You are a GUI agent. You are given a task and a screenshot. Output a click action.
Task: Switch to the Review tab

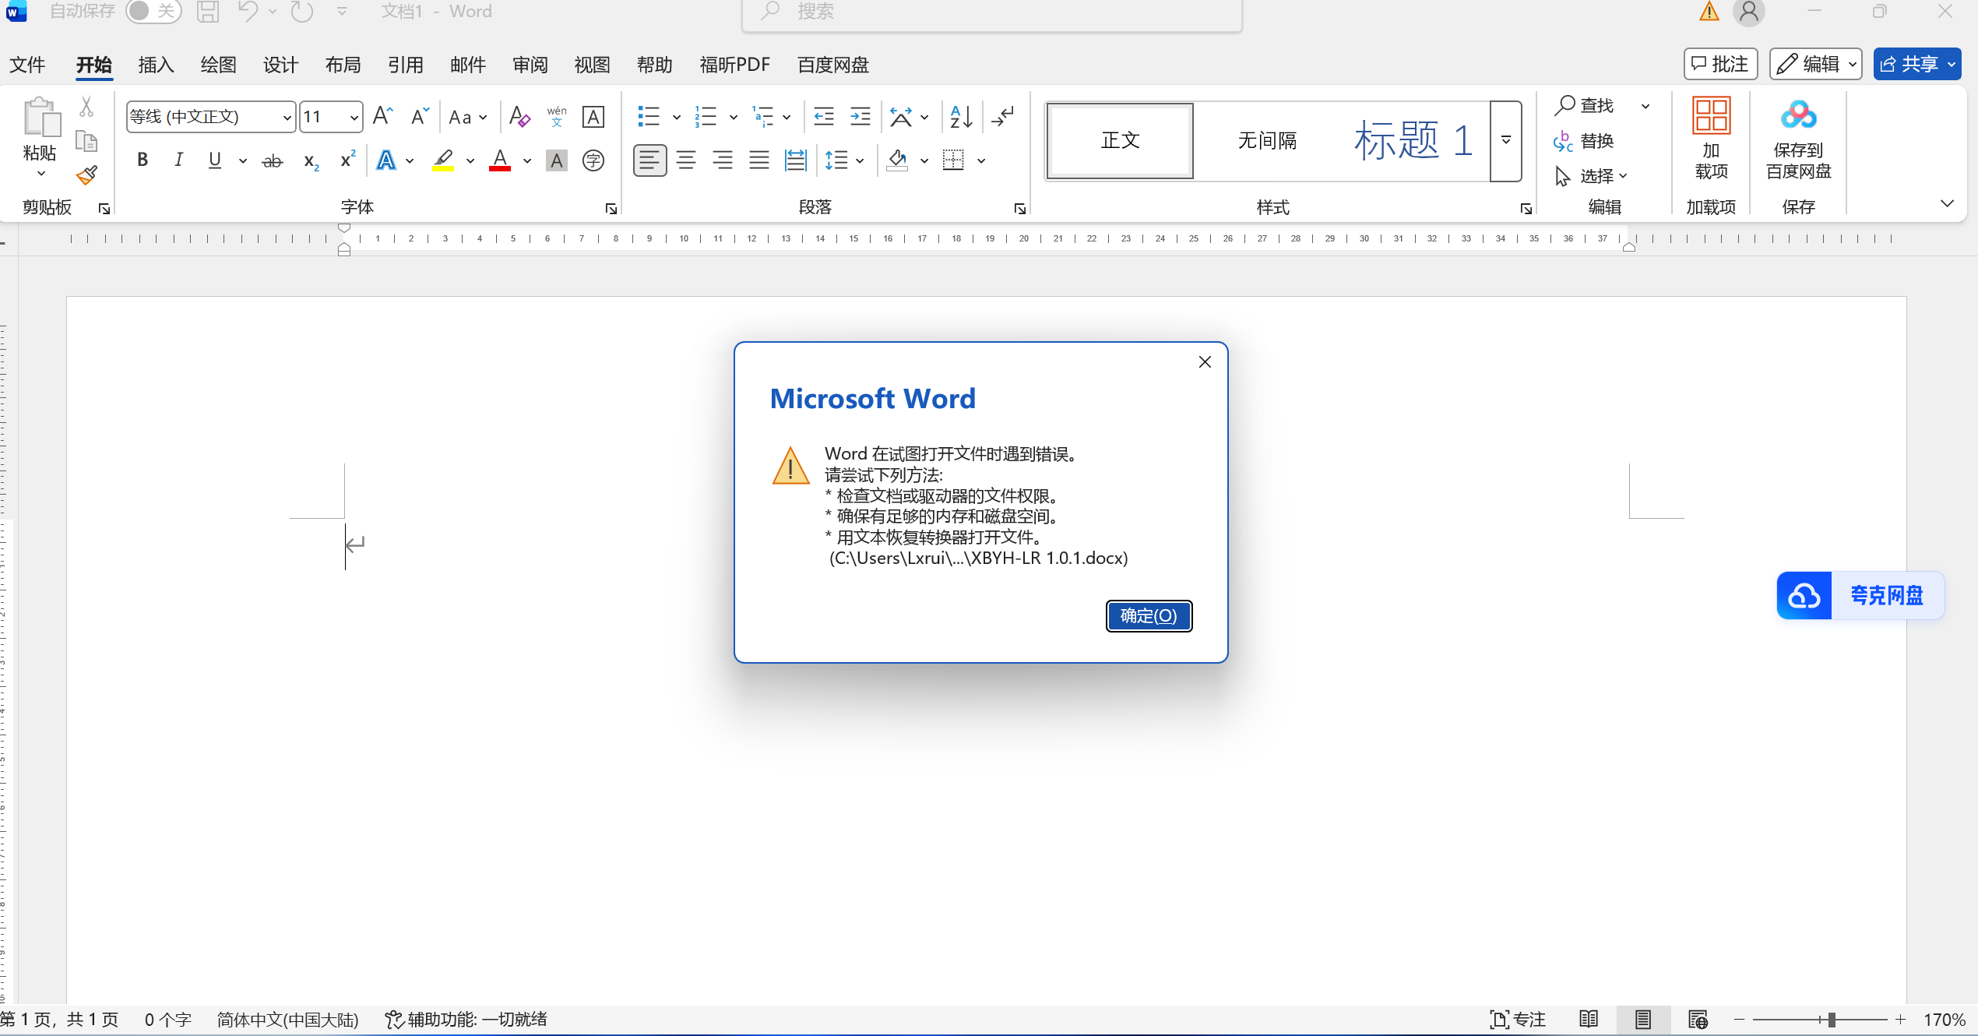(x=530, y=65)
